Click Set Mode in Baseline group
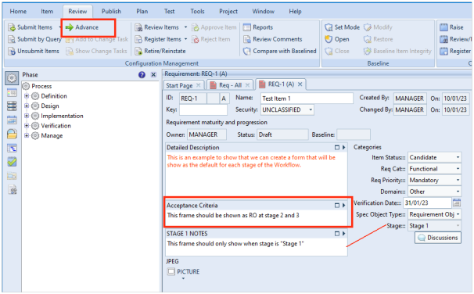474x294 pixels. tap(342, 27)
